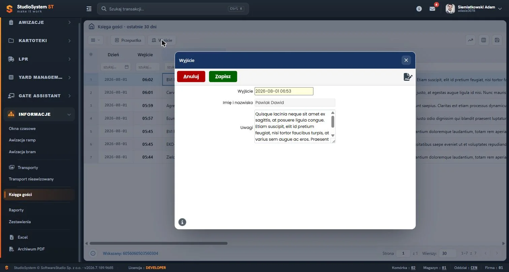
Task: Edit the Wyjście date-time field
Action: 284,91
